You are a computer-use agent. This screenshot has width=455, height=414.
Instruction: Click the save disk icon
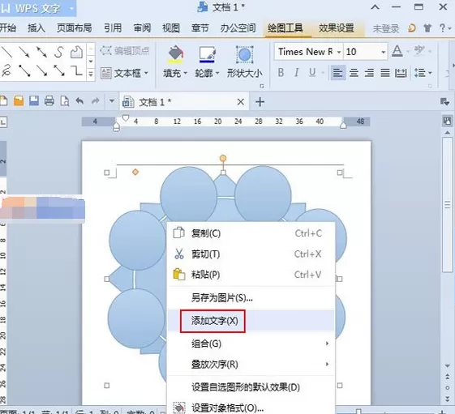click(34, 101)
